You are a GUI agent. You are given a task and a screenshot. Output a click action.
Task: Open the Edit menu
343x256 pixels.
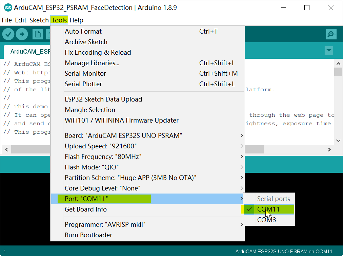point(21,20)
